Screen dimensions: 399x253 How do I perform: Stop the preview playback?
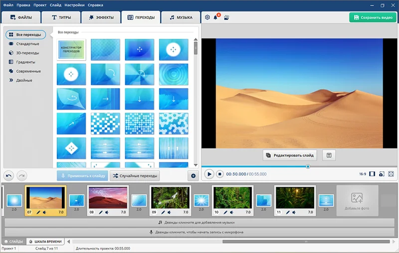pyautogui.click(x=219, y=174)
